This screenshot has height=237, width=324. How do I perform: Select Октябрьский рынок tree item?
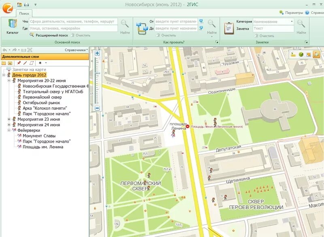coord(41,102)
